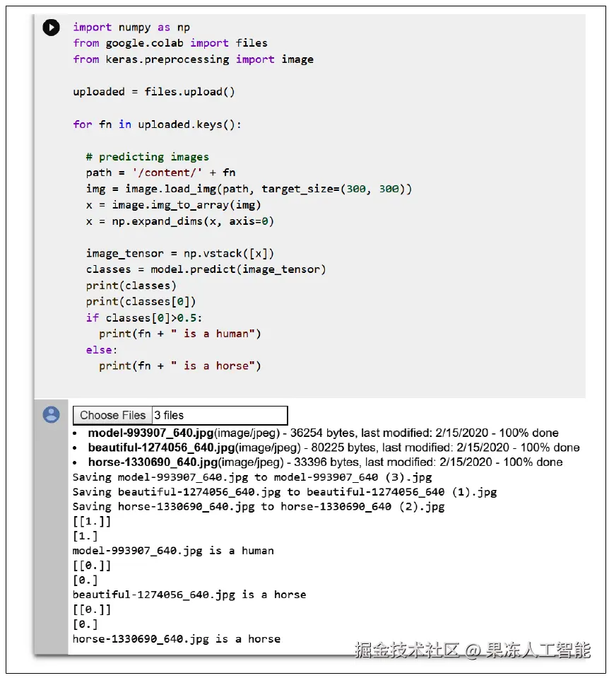
Task: Click 'model-993907_640.jpg is a human' result
Action: pos(173,551)
